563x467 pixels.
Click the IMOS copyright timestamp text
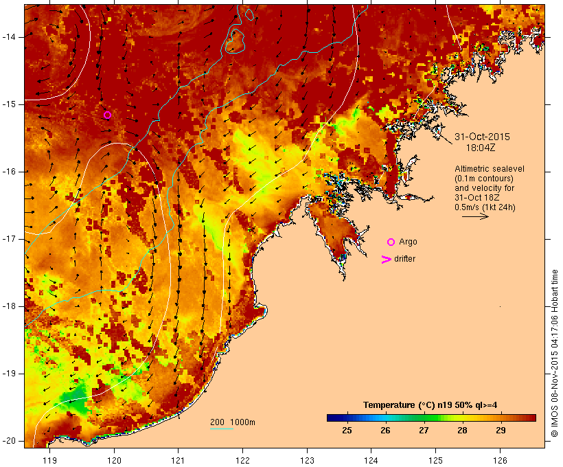coord(554,353)
